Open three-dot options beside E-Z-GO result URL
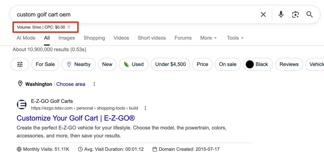Viewport: 324px width, 158px height. click(145, 108)
